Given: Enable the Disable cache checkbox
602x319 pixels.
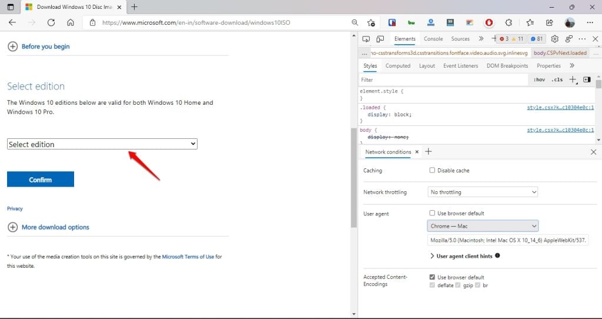Looking at the screenshot, I should 432,170.
